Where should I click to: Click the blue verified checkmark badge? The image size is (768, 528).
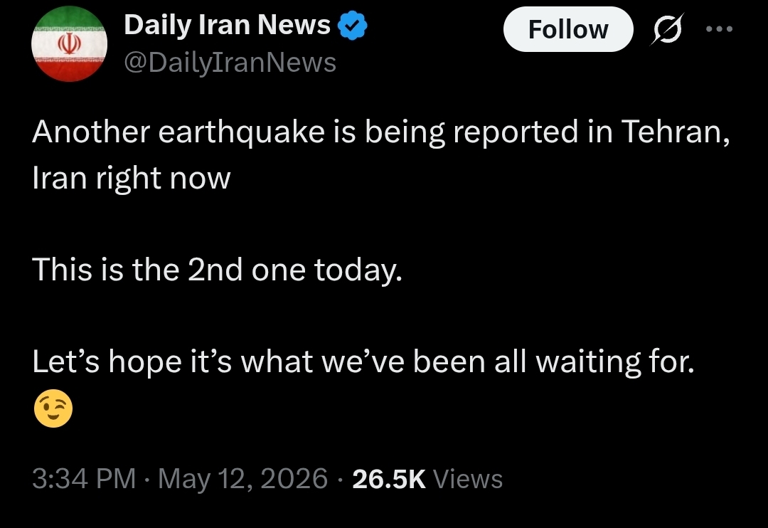353,26
